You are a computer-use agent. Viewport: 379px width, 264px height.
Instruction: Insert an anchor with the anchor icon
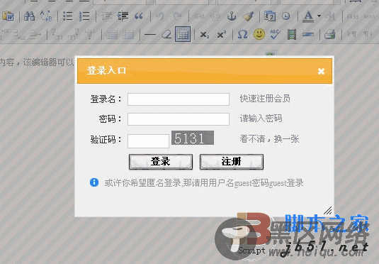point(232,16)
